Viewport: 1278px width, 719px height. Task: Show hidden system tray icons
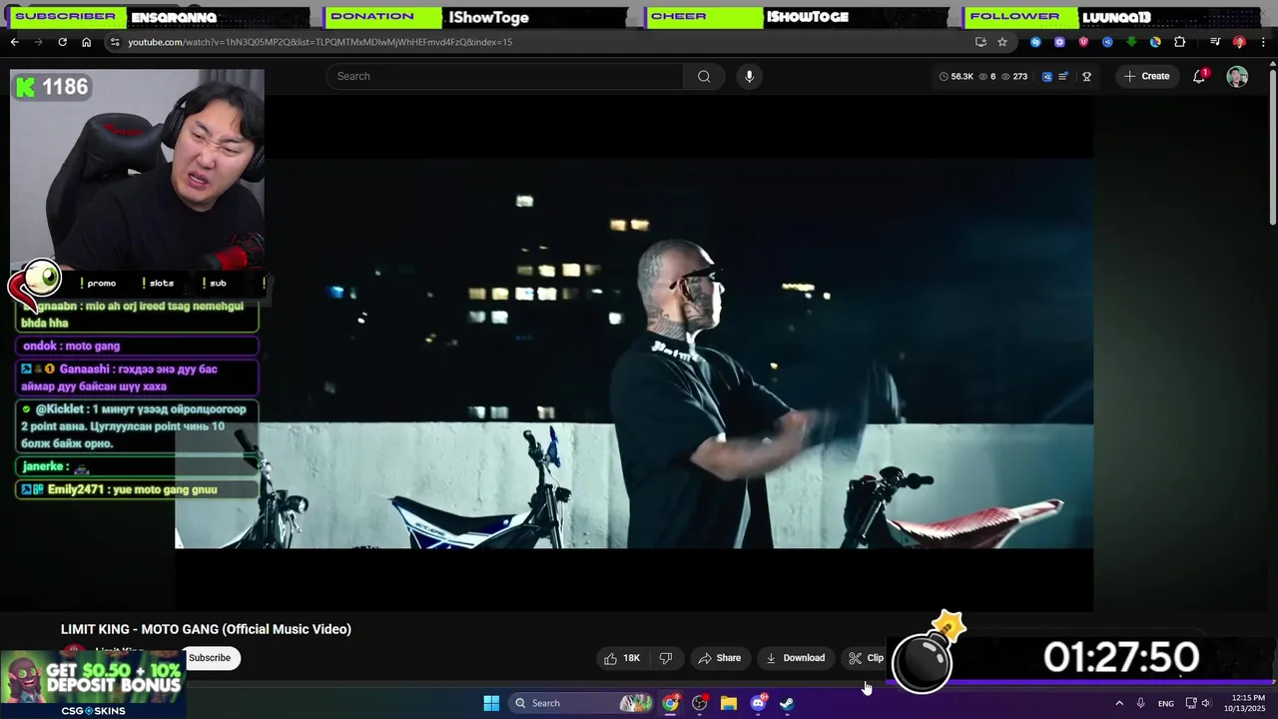(x=1119, y=703)
